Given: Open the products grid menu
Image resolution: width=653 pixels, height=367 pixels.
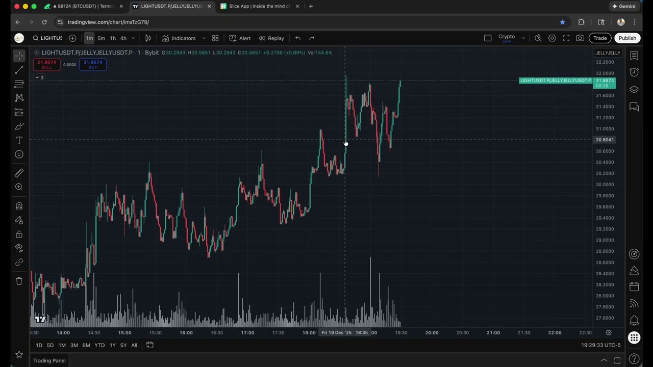Looking at the screenshot, I should 634,337.
